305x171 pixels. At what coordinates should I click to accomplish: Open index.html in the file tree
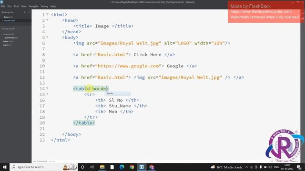click(8, 41)
